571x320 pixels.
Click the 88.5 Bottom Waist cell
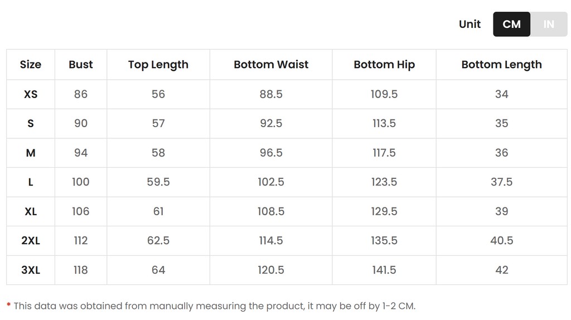pyautogui.click(x=271, y=94)
